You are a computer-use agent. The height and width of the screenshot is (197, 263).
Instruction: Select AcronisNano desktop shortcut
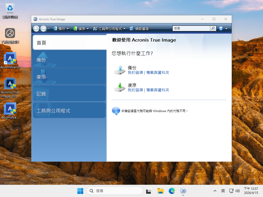click(10, 61)
